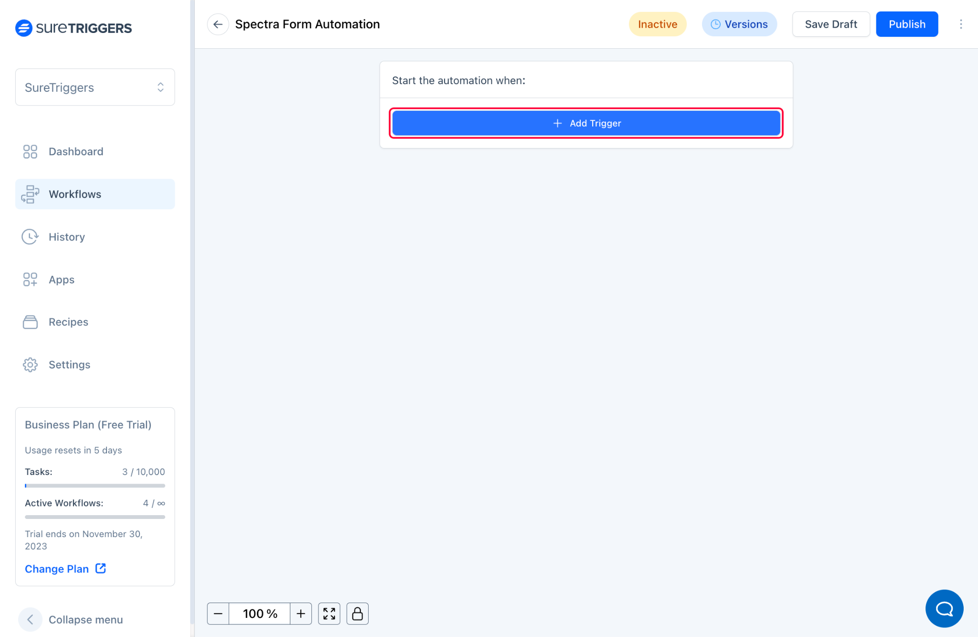Toggle fullscreen view of the canvas

(329, 613)
